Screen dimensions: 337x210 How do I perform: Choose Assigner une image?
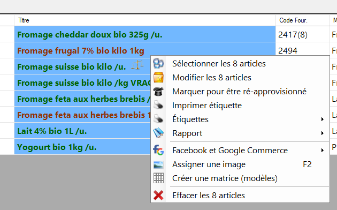tap(240, 164)
